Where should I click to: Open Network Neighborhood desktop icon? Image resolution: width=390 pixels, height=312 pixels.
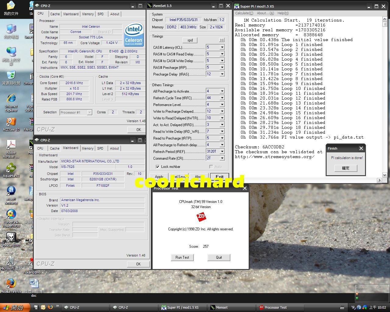(11, 56)
